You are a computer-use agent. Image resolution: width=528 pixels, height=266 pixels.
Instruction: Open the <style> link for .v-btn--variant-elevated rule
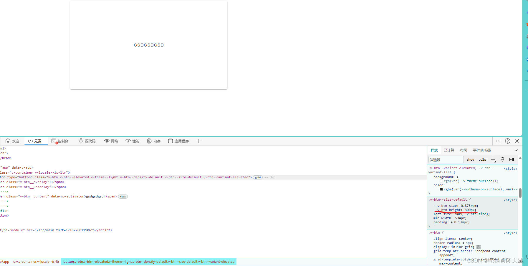(x=511, y=169)
